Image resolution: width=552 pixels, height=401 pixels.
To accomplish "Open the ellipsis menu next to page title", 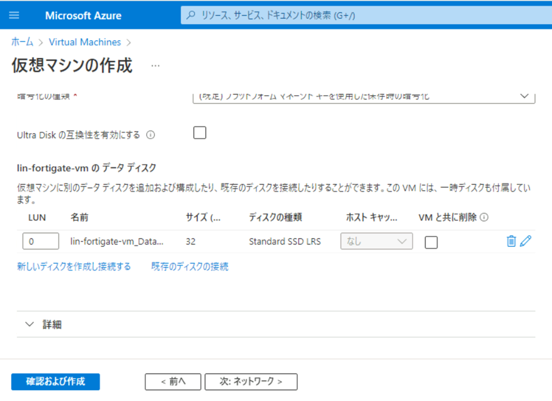I will [x=155, y=66].
